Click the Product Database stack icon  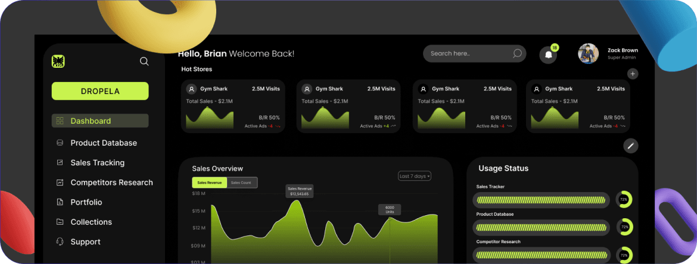60,143
